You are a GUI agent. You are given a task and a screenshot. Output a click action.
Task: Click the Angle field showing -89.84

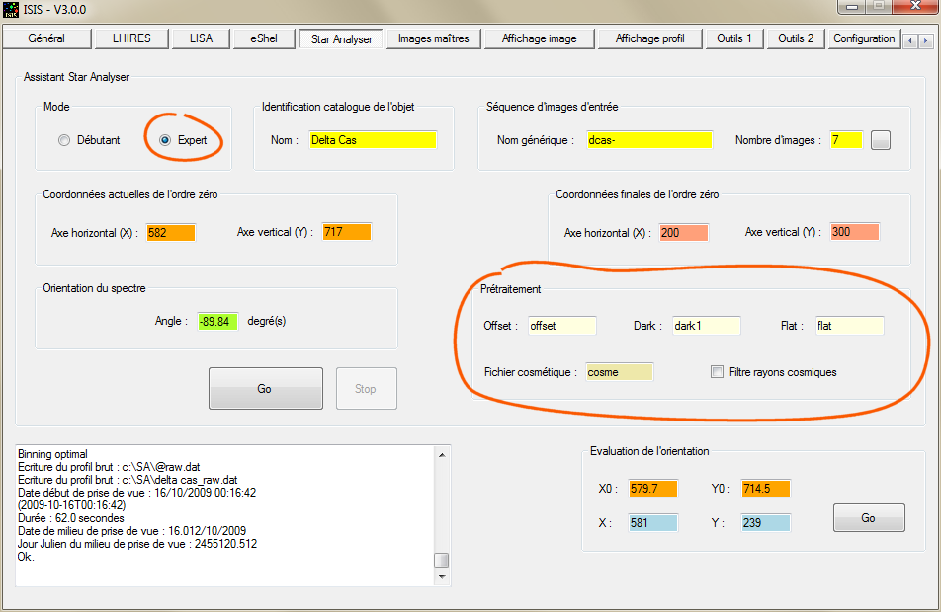pos(217,321)
